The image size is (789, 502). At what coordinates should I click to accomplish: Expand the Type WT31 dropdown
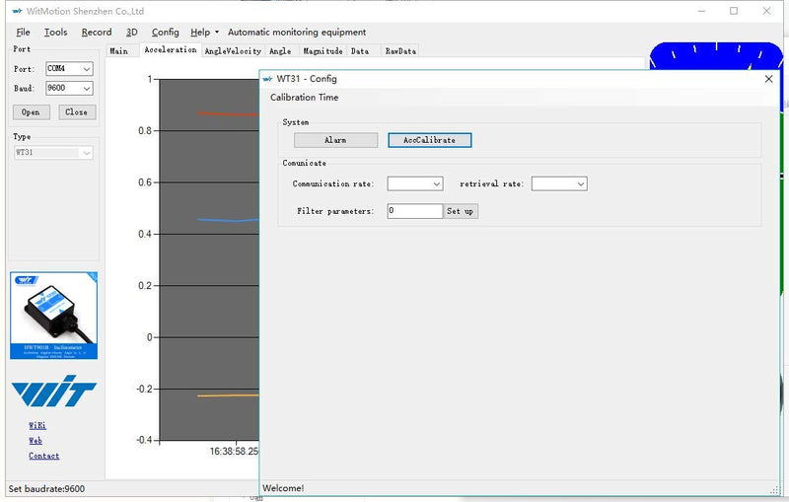(87, 153)
